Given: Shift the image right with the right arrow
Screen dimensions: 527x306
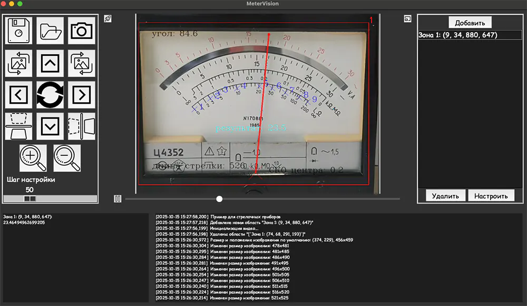Looking at the screenshot, I should coord(82,95).
